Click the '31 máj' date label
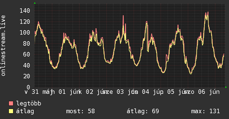 (x=43, y=92)
